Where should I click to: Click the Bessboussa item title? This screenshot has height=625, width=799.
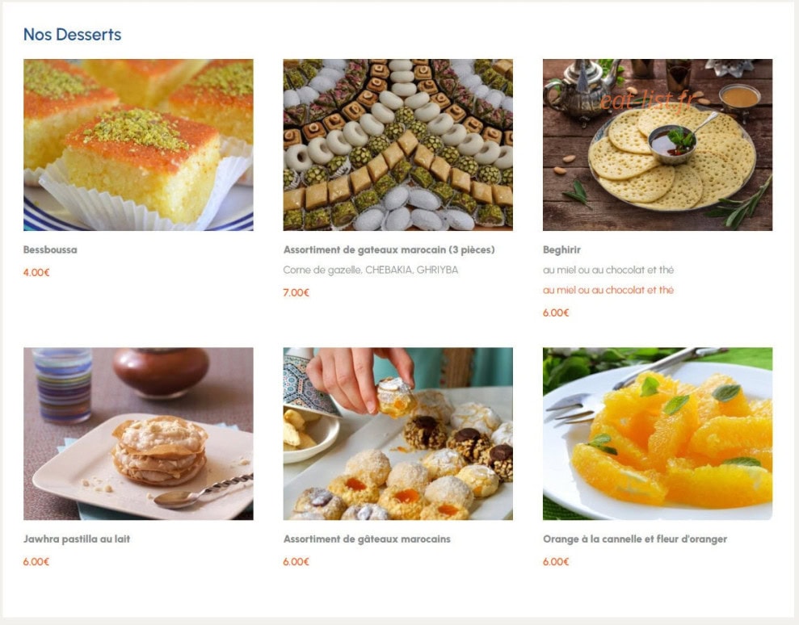(x=50, y=250)
